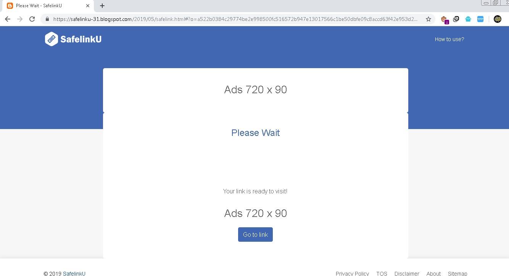509x276 pixels.
Task: Open the blue ghost extension icon
Action: click(468, 19)
